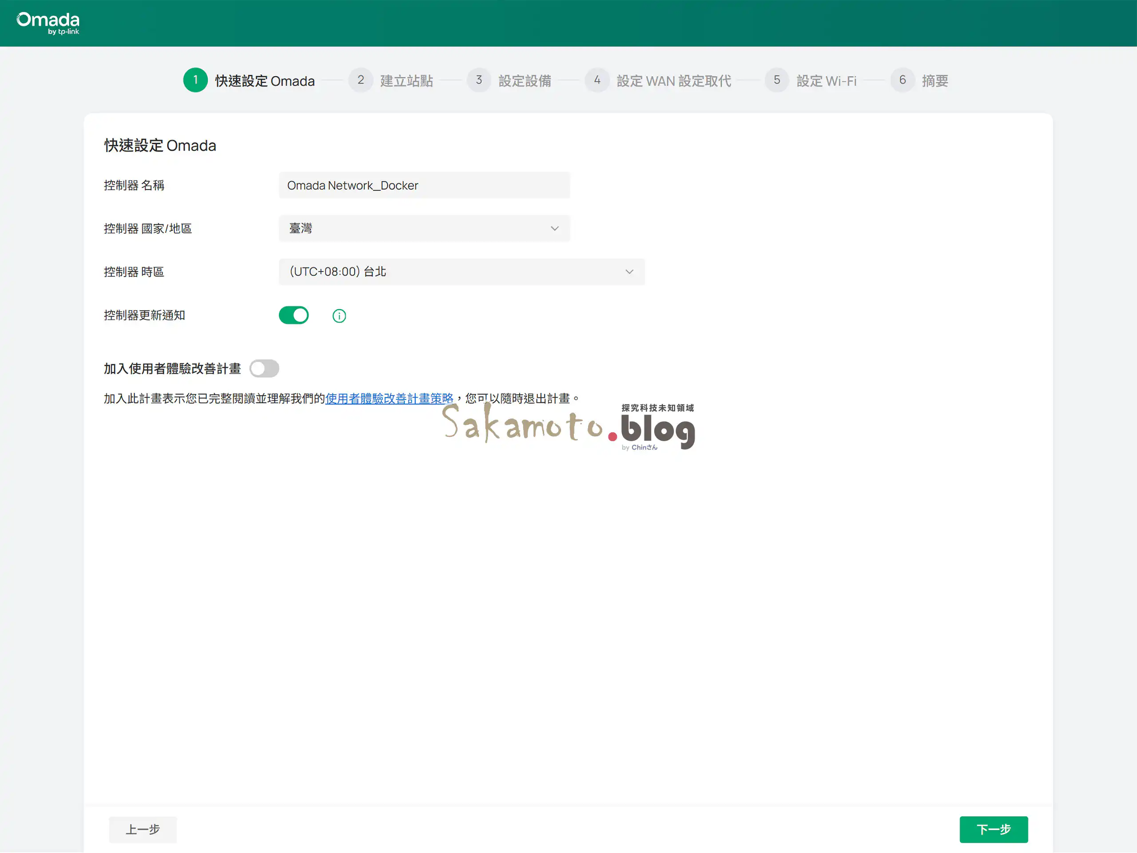Click 上一步 button
This screenshot has height=853, width=1137.
click(x=143, y=829)
